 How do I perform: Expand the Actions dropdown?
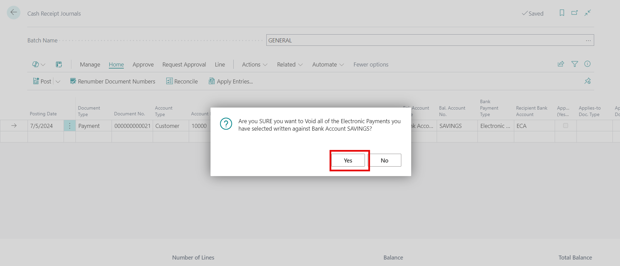coord(255,64)
